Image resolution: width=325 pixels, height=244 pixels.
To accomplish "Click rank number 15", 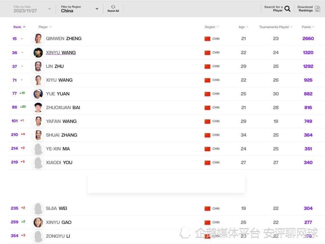I will [15, 38].
